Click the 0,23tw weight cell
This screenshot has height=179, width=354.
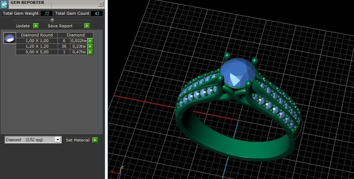[79, 46]
